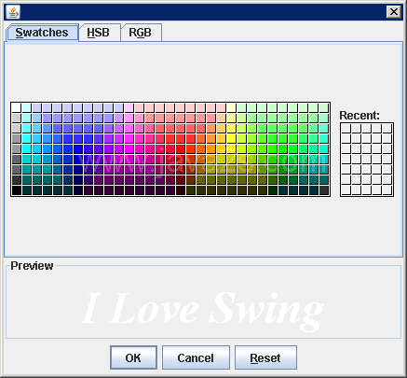407x378 pixels.
Task: Close the color chooser dialog window
Action: tap(394, 12)
